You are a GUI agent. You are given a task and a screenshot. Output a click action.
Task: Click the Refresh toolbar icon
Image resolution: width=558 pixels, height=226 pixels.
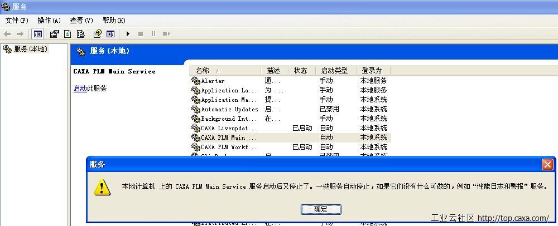[68, 34]
